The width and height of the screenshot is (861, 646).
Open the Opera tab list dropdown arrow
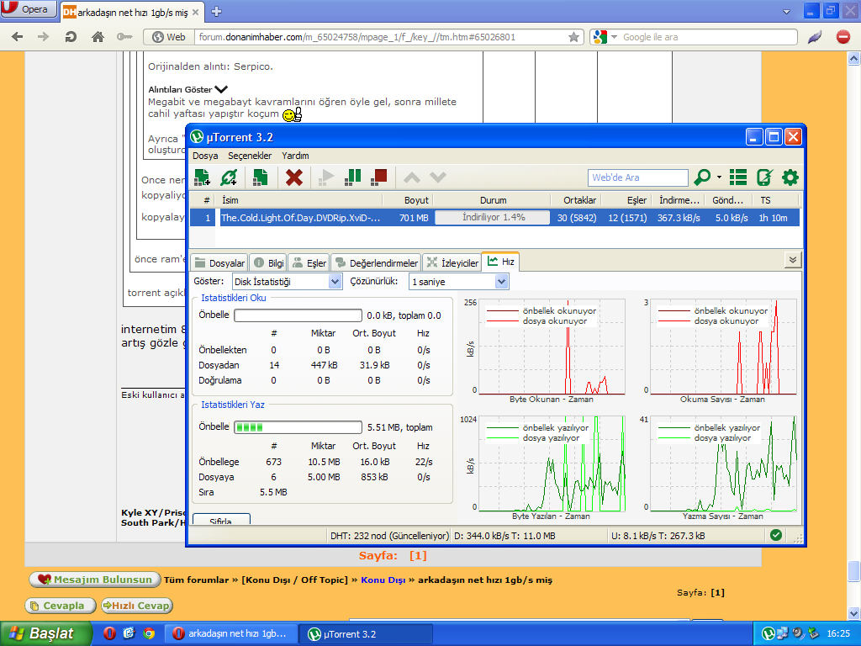click(x=786, y=12)
